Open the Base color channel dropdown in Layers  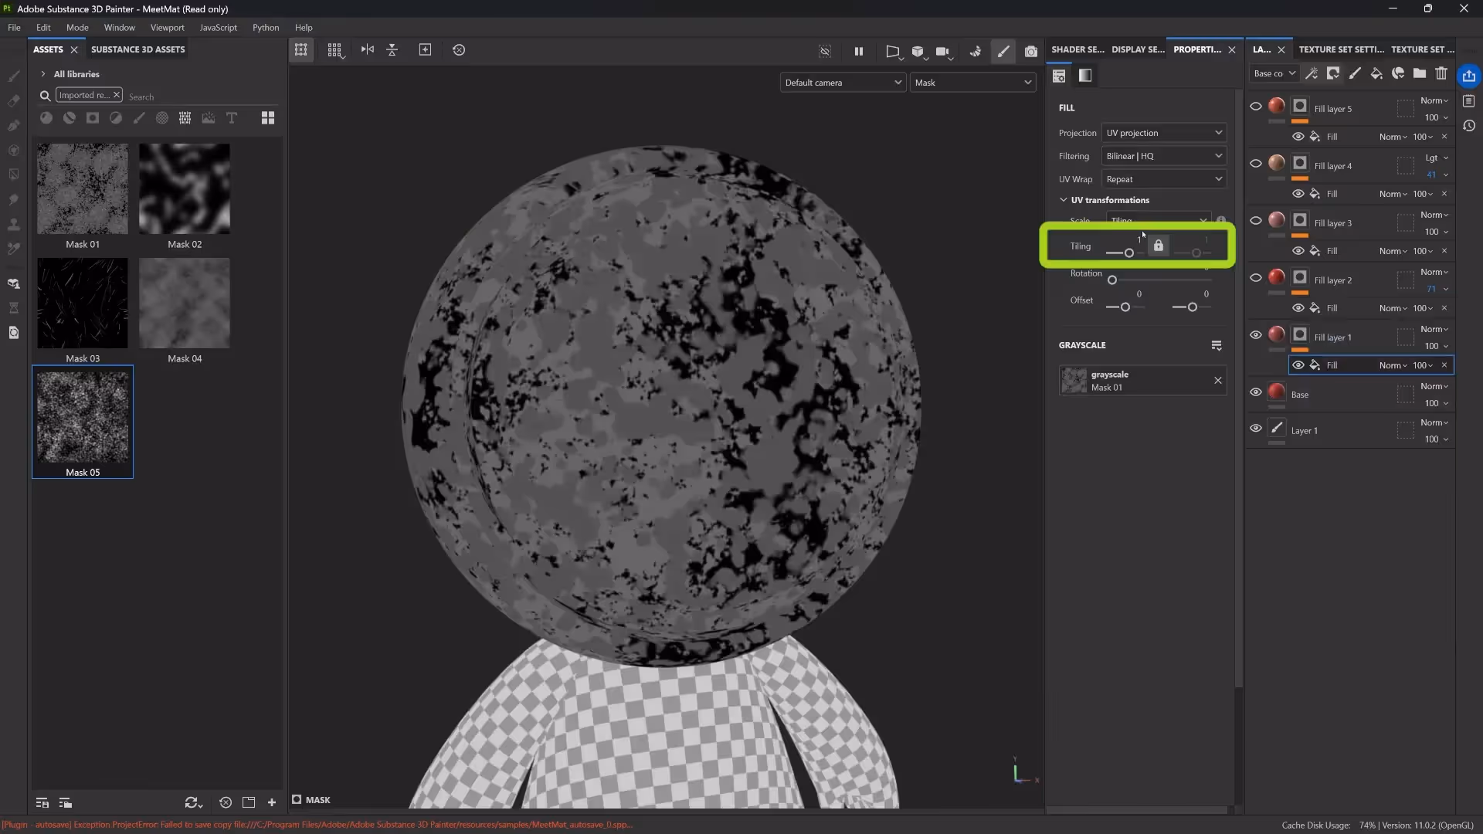(1274, 73)
